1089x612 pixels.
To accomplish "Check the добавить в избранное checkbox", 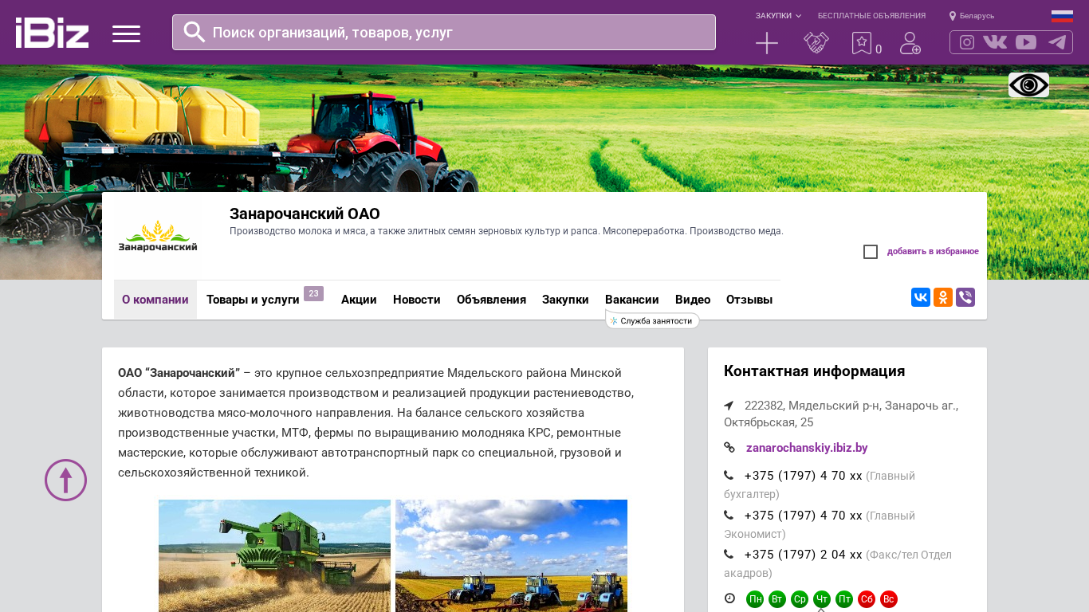I will click(x=871, y=252).
